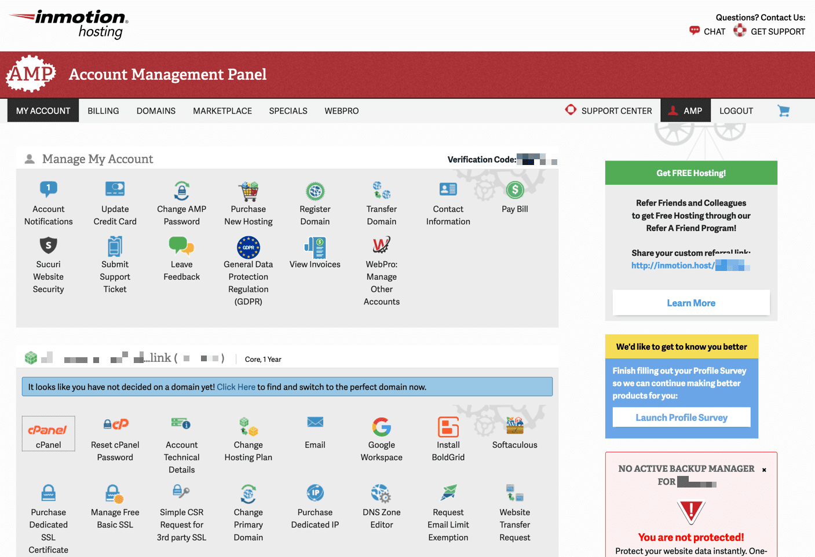Open Transfer Domain icon
This screenshot has width=815, height=557.
click(x=382, y=190)
